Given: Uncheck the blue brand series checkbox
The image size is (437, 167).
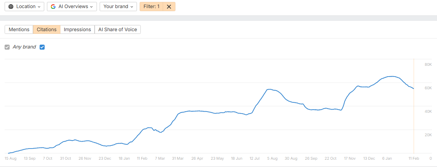Looking at the screenshot, I should pos(42,47).
